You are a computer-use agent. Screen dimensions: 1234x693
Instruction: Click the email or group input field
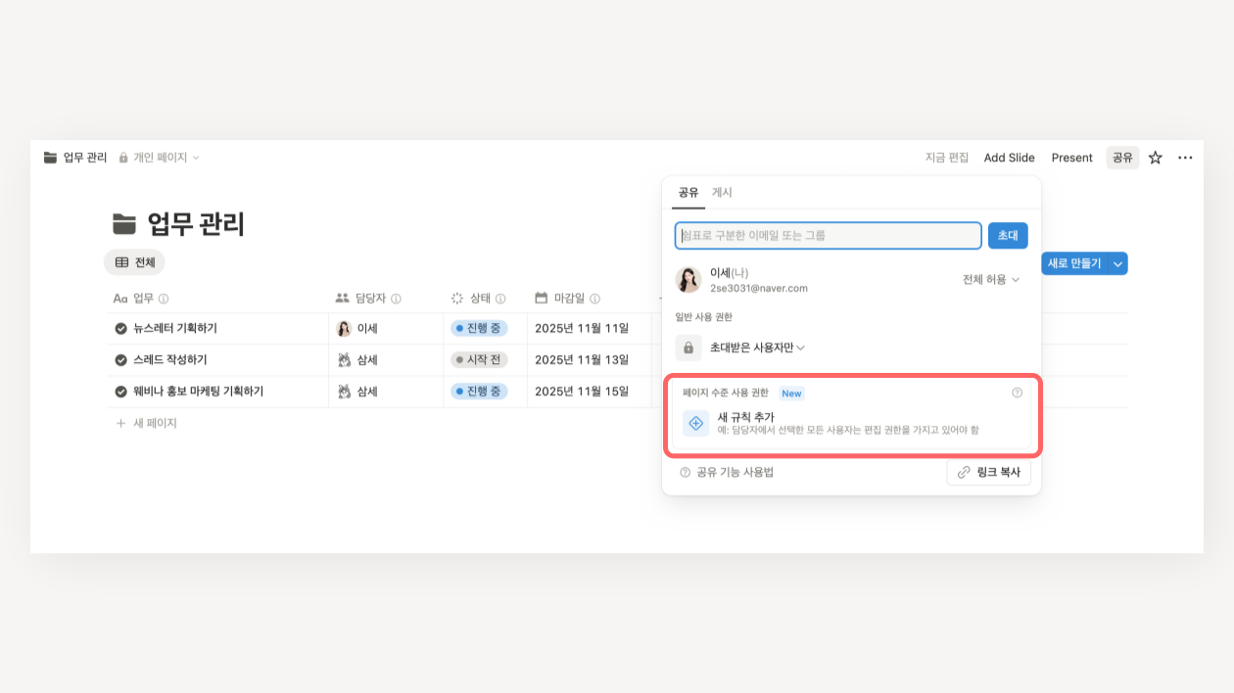click(x=828, y=236)
